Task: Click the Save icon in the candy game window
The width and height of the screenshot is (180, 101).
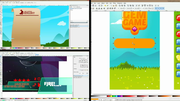Action: point(93,6)
